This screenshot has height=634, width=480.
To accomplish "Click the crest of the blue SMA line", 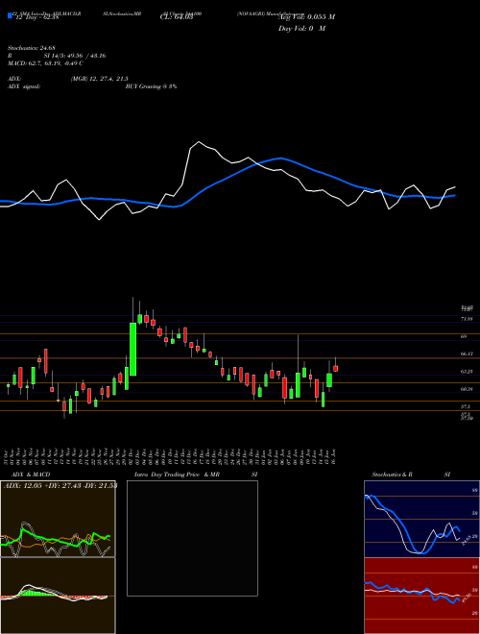I will (281, 158).
